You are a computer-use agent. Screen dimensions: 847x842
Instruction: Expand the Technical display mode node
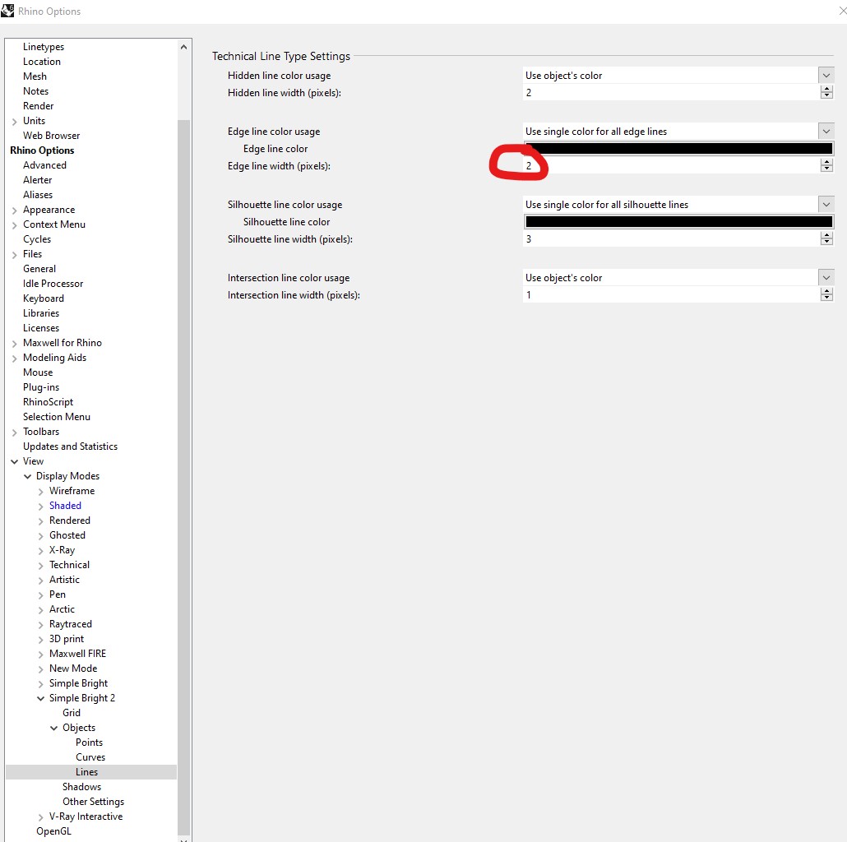coord(40,566)
